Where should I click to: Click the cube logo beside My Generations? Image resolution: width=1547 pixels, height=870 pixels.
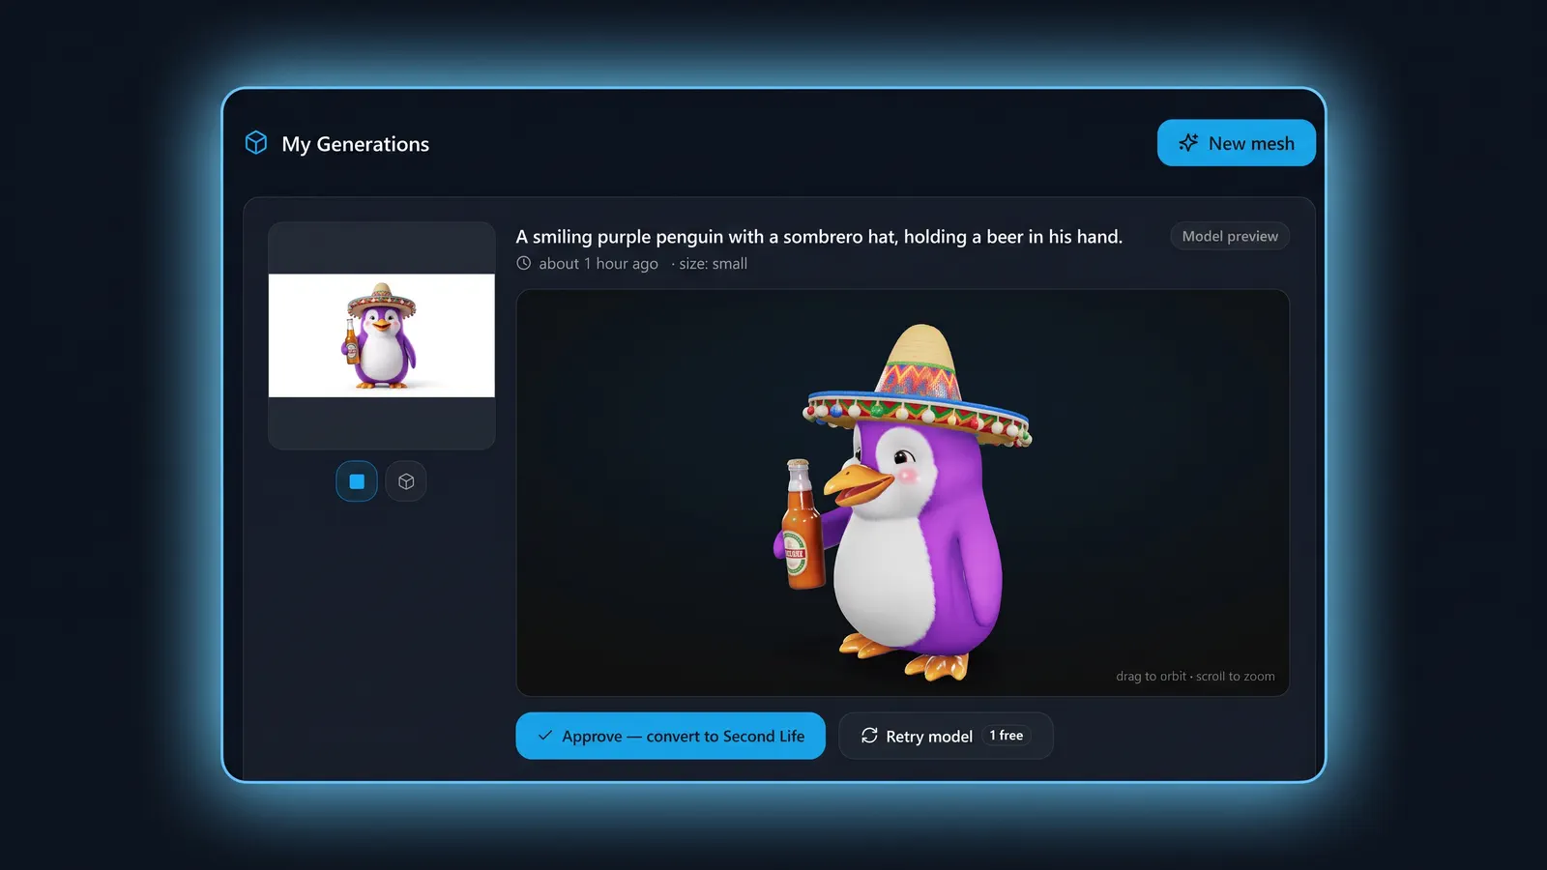click(x=256, y=143)
